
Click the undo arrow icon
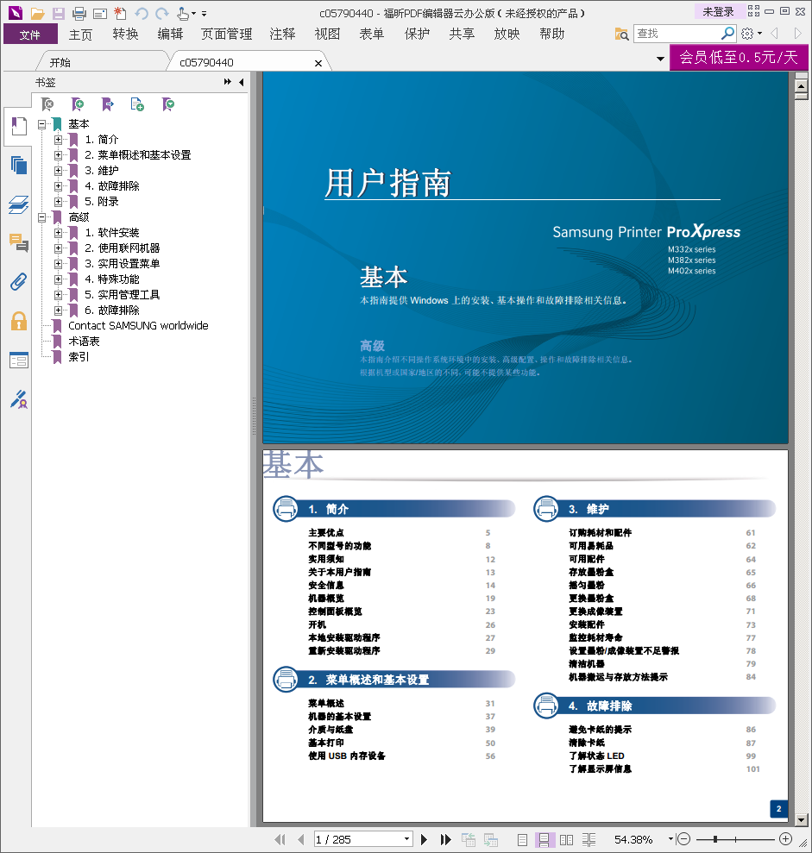click(142, 14)
